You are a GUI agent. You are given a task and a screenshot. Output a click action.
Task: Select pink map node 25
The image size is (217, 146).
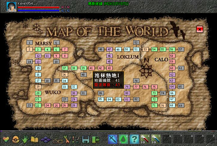point(56,105)
